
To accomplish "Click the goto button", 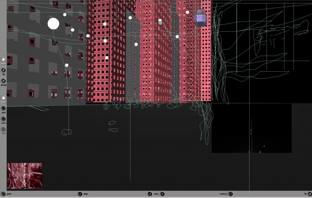I will tap(3, 194).
